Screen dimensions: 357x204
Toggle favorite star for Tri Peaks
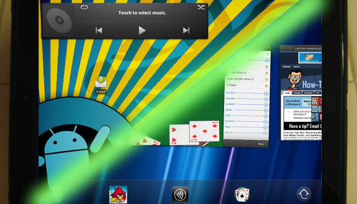click(x=266, y=86)
